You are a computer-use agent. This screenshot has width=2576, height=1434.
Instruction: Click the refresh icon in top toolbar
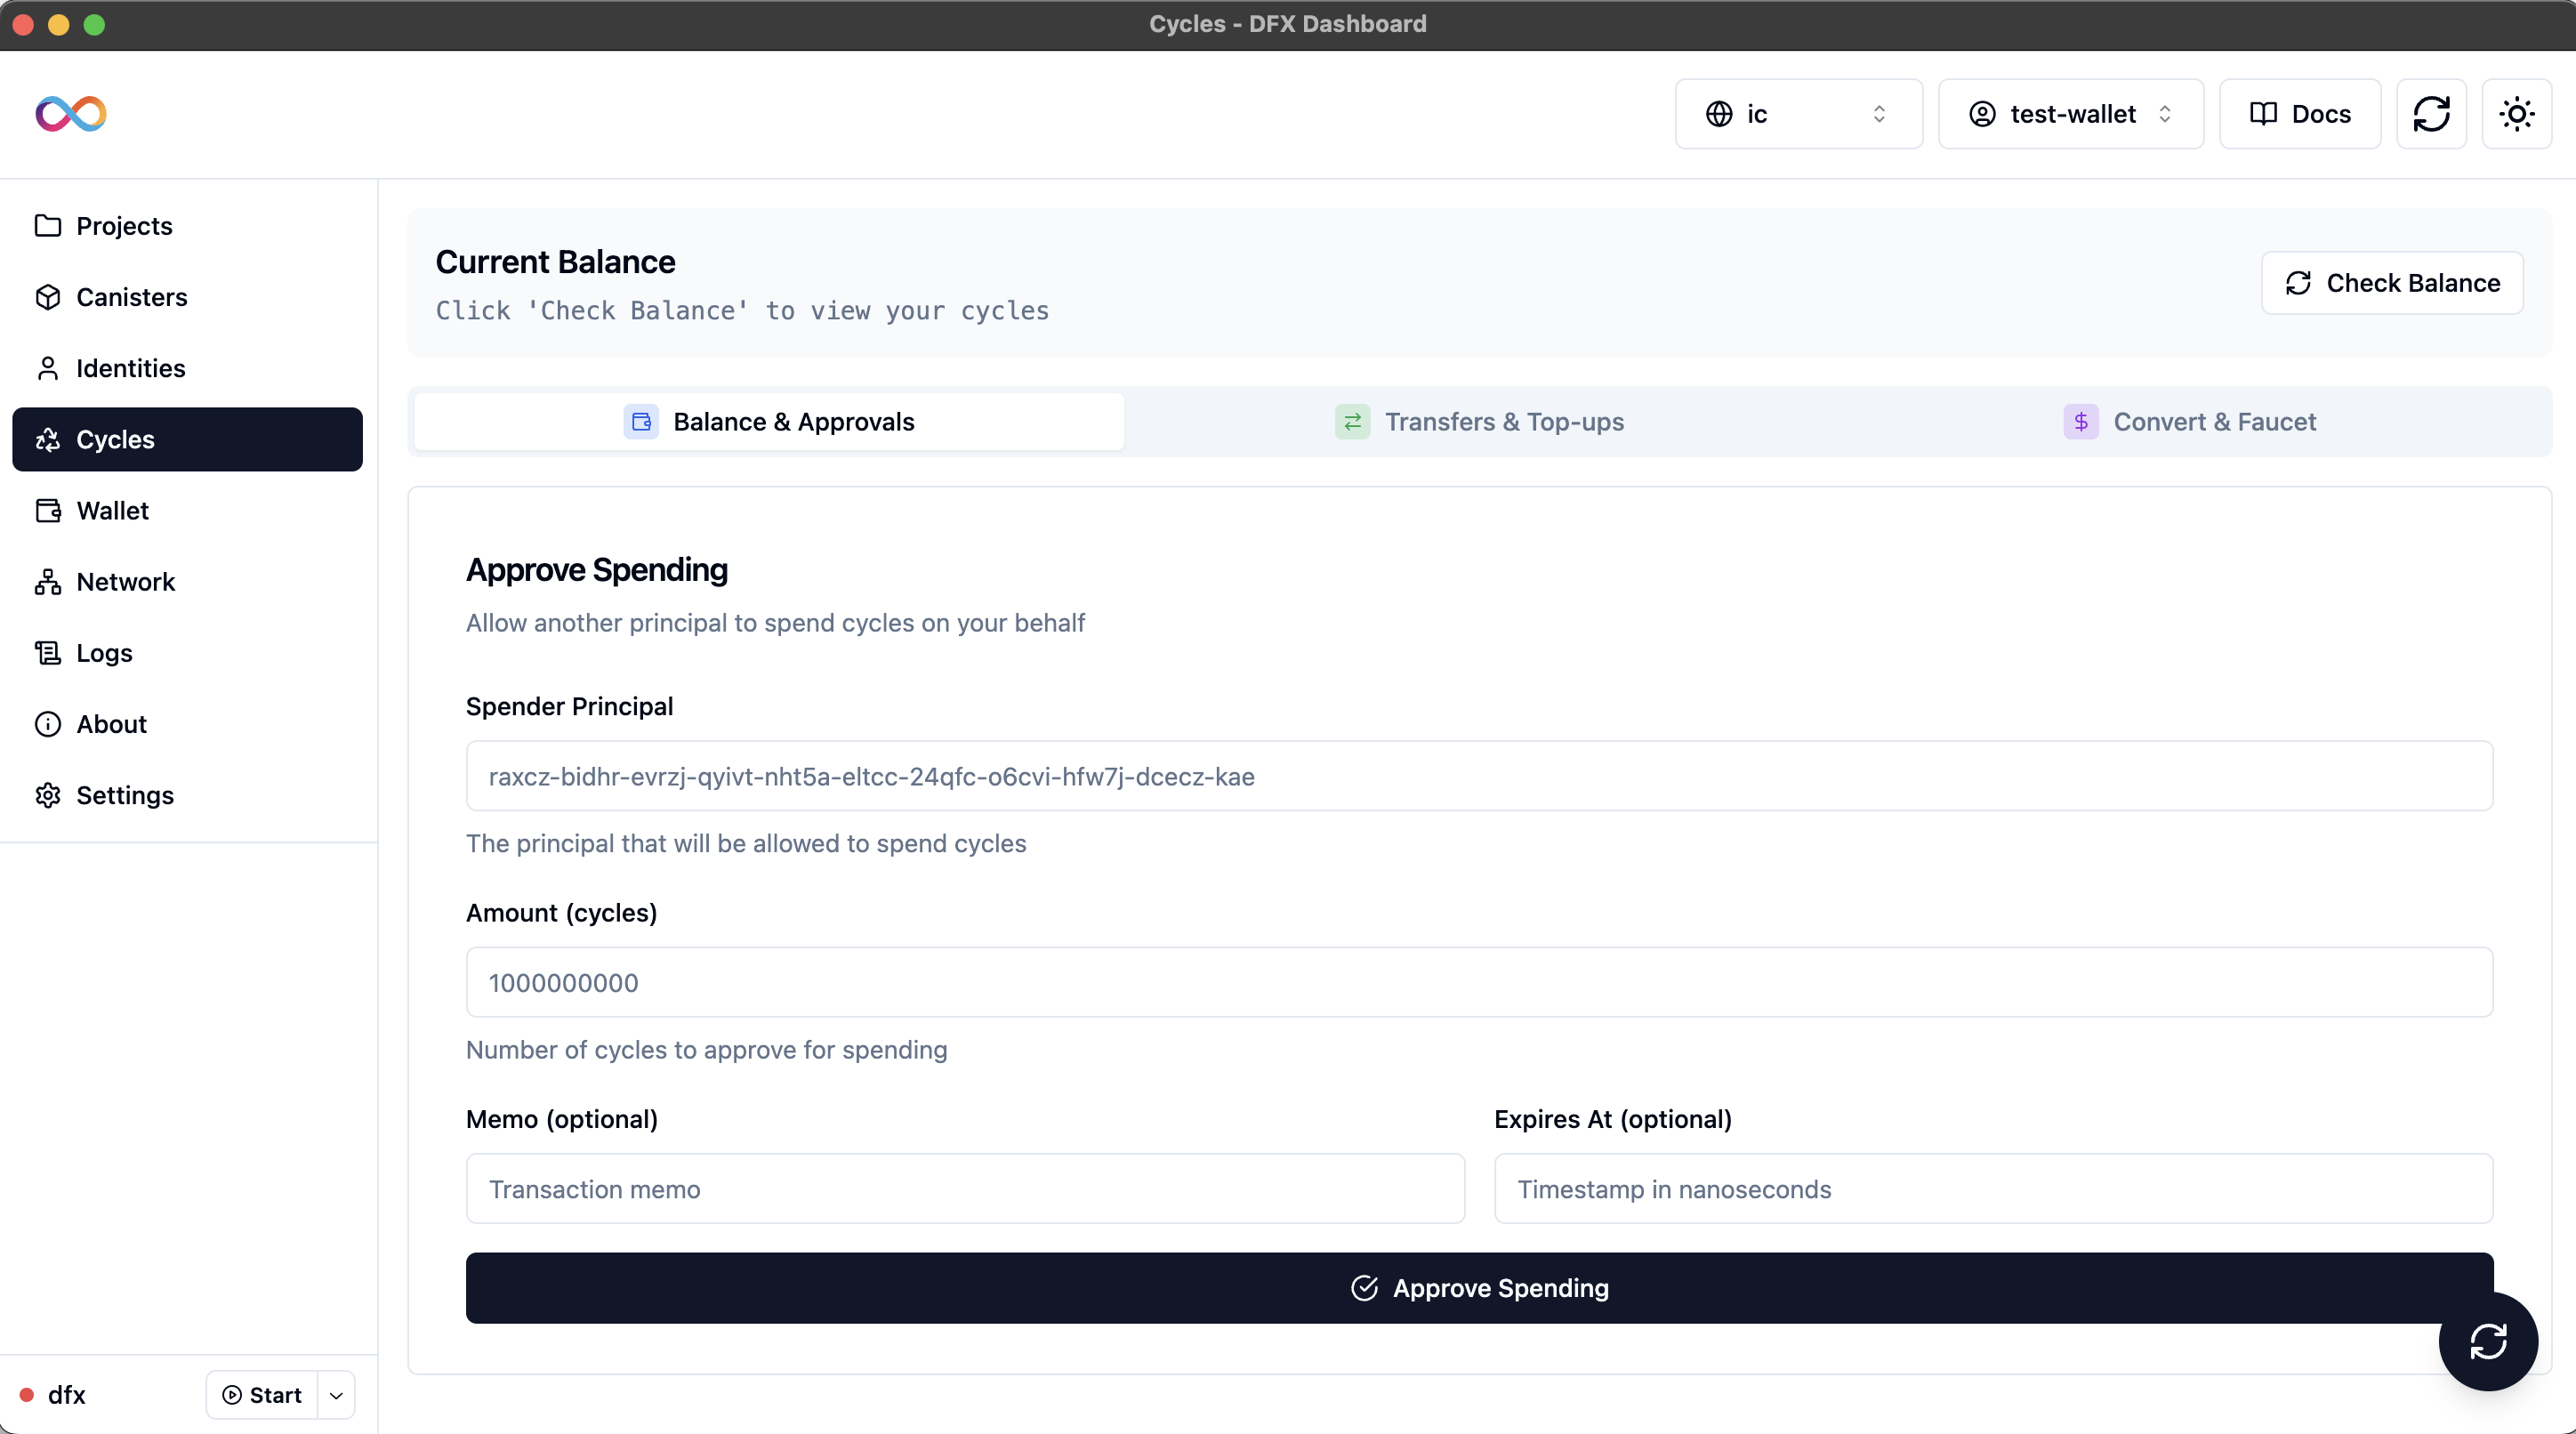2432,113
